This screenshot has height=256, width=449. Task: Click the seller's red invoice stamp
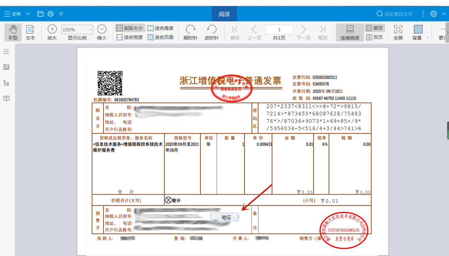click(x=344, y=230)
